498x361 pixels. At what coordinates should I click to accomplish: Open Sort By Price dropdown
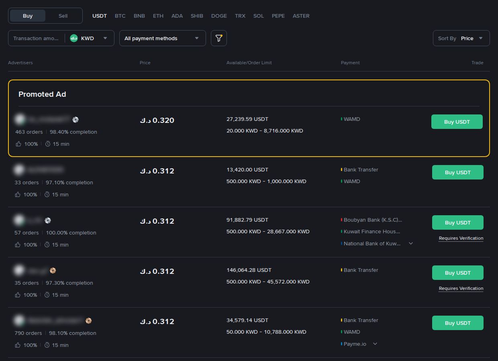coord(461,38)
